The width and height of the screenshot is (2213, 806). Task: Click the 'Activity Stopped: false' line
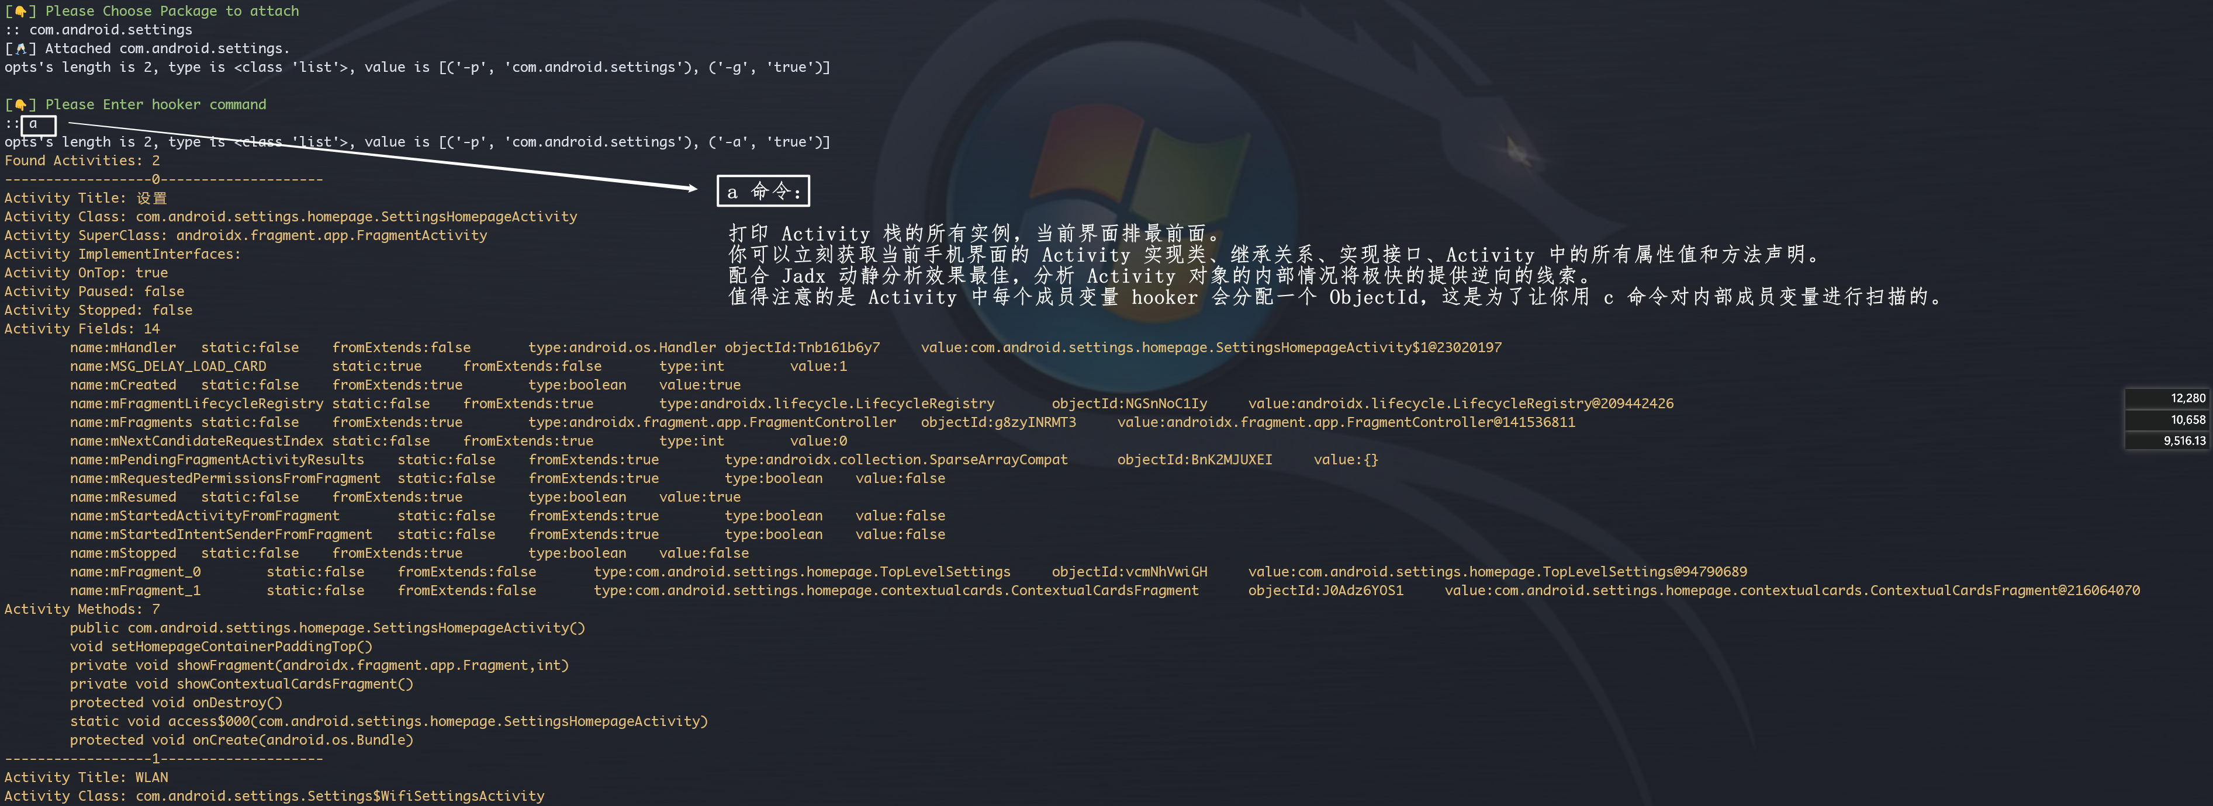click(x=98, y=311)
